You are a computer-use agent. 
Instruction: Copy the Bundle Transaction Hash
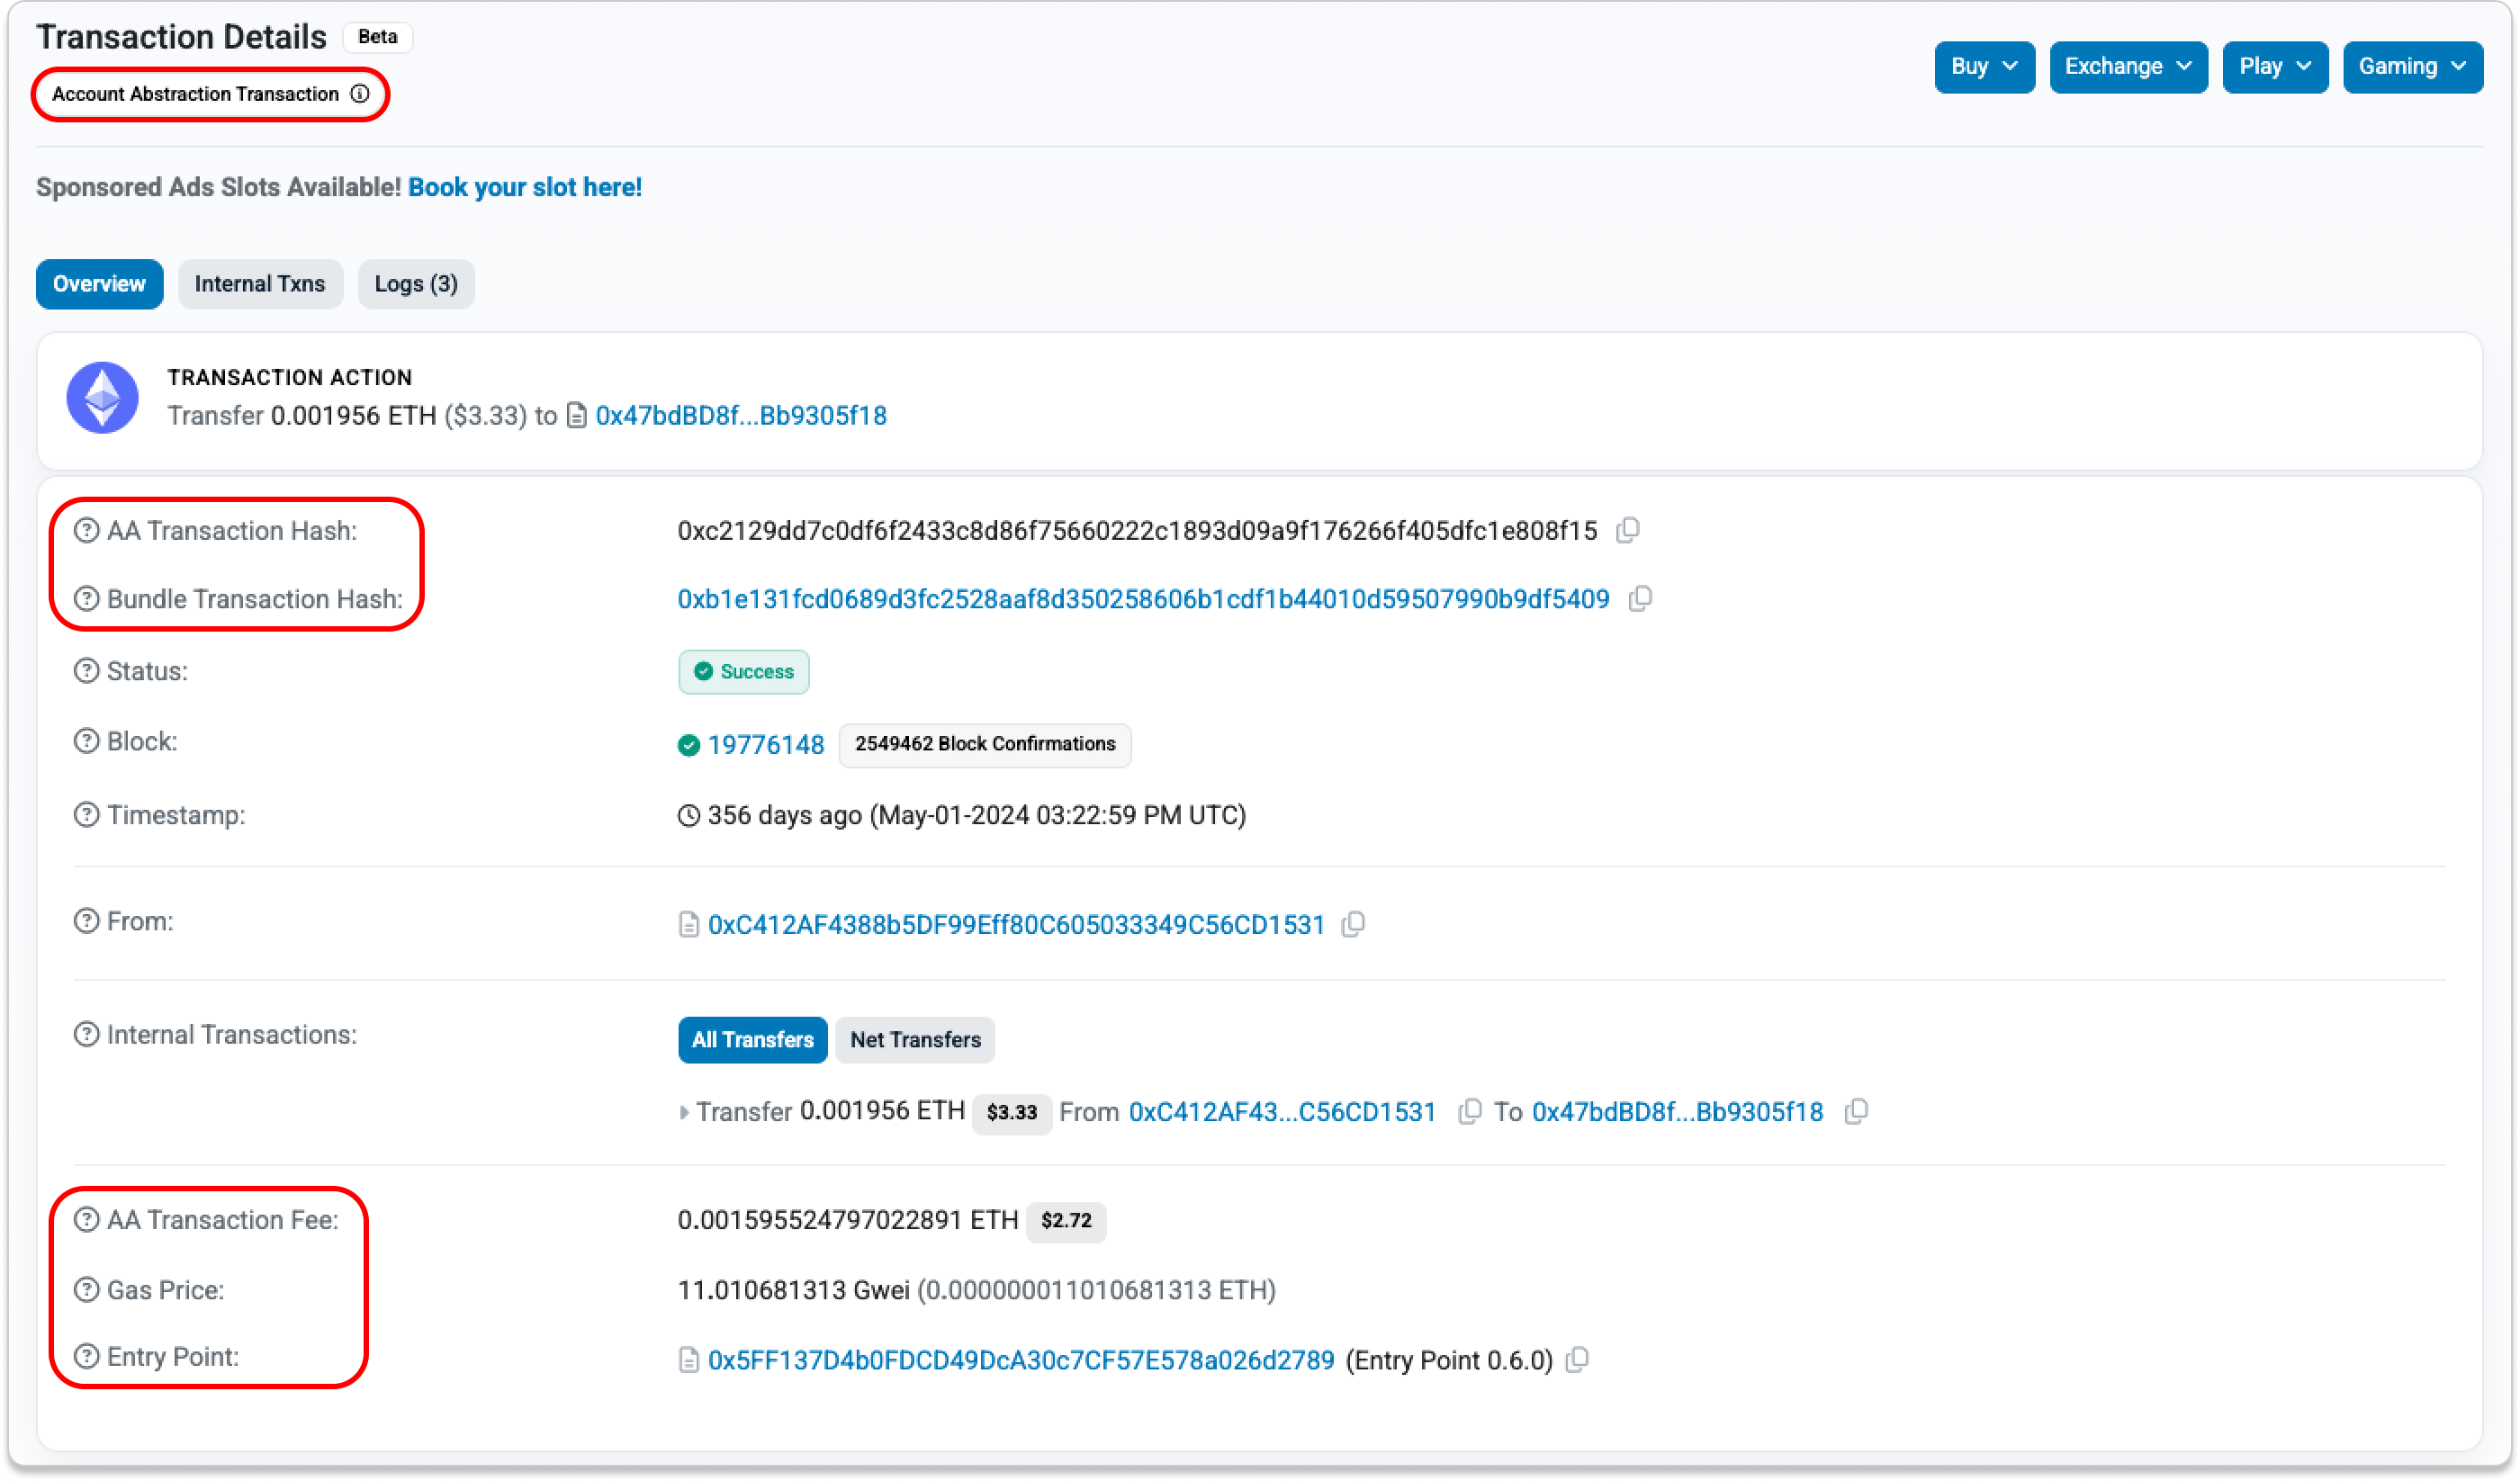pyautogui.click(x=1640, y=599)
